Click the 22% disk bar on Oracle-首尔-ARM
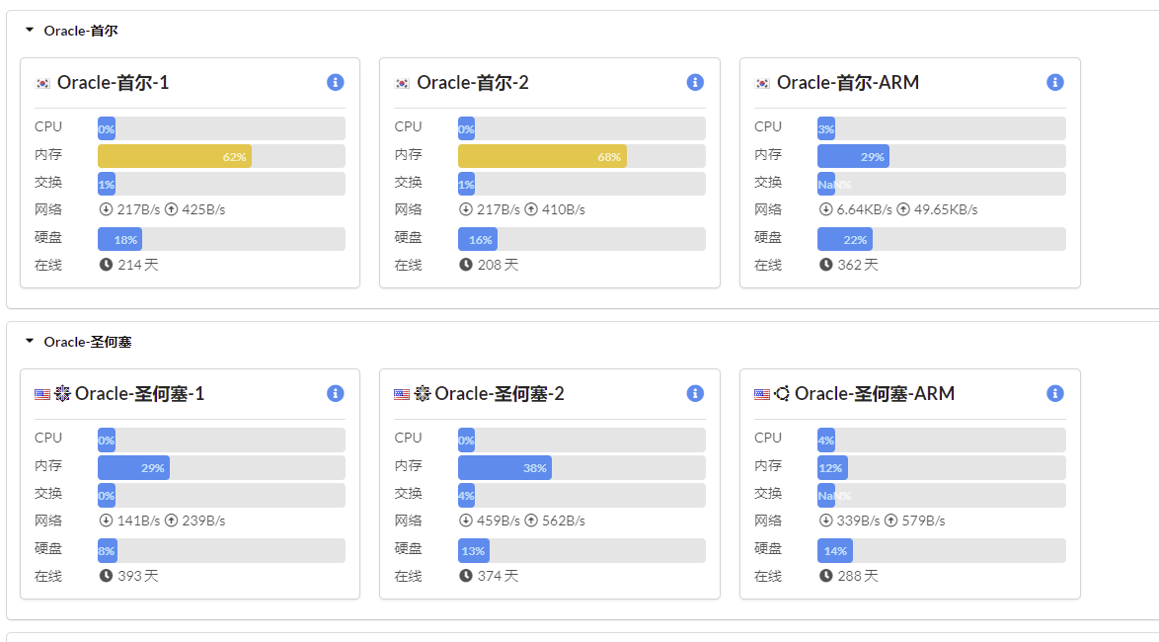 pos(844,239)
